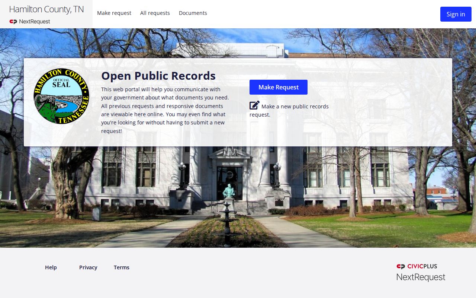Screen dimensions: 476x298
Task: Click the Open Public Records heading
Action: pyautogui.click(x=158, y=76)
